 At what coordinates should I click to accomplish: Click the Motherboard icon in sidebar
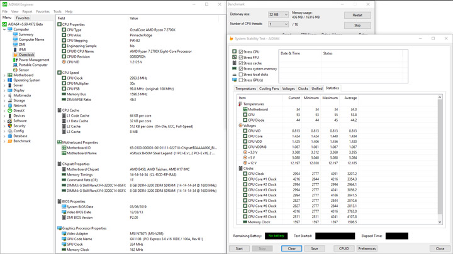tap(10, 75)
